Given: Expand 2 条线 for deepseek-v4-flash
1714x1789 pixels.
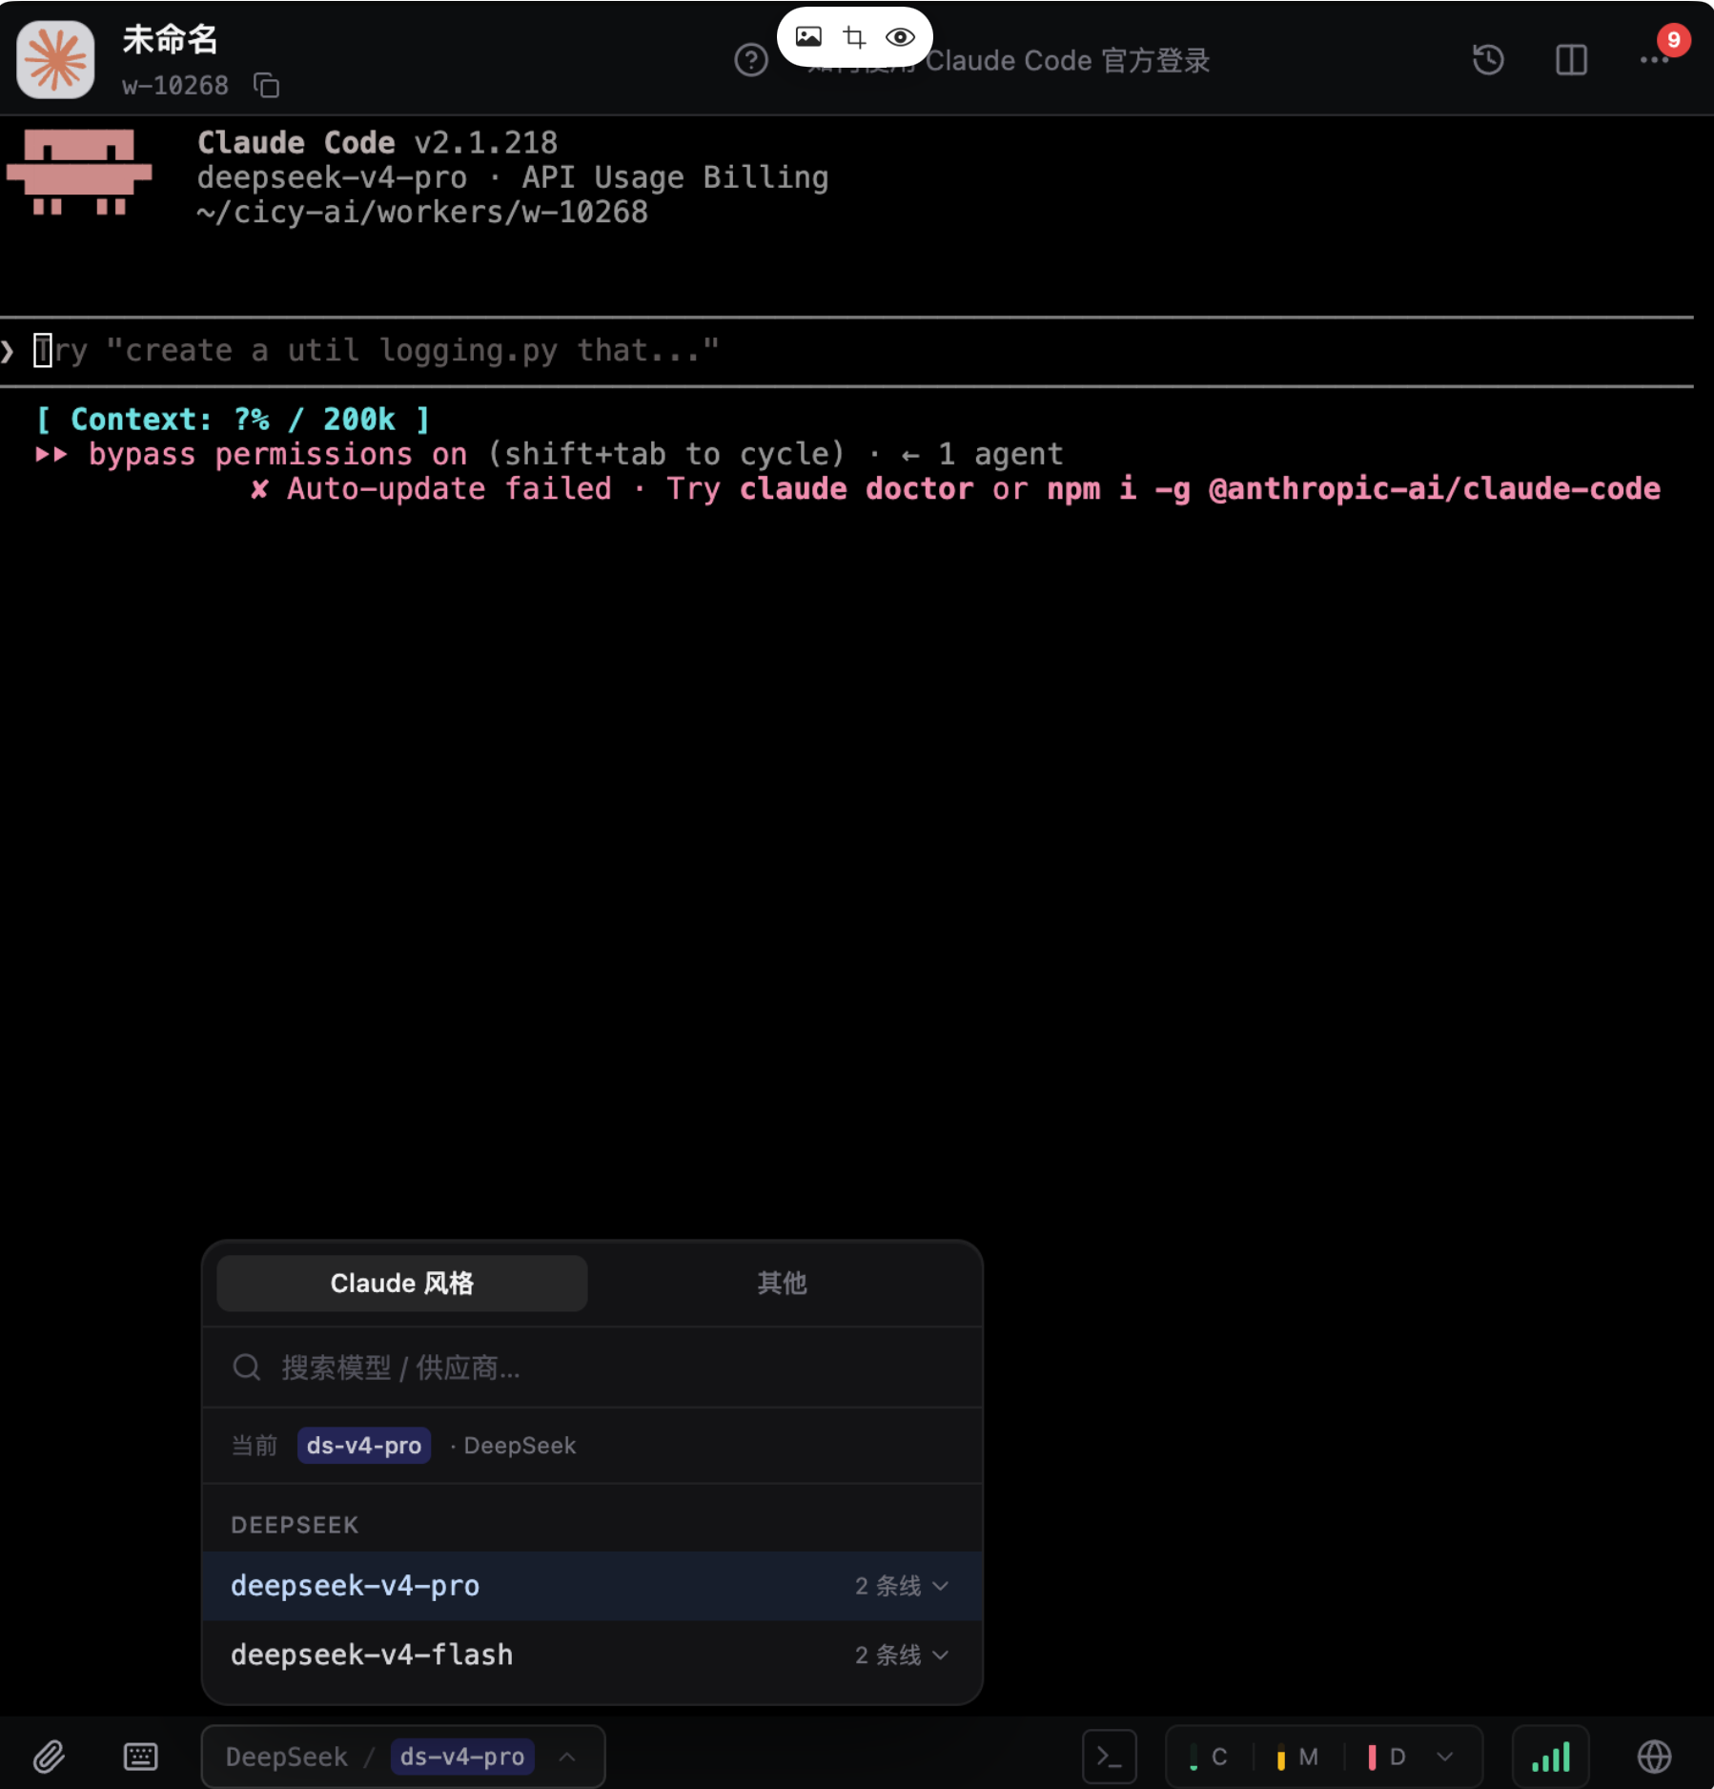Looking at the screenshot, I should click(x=902, y=1655).
